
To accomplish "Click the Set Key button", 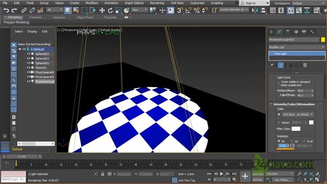I will point(258,179).
